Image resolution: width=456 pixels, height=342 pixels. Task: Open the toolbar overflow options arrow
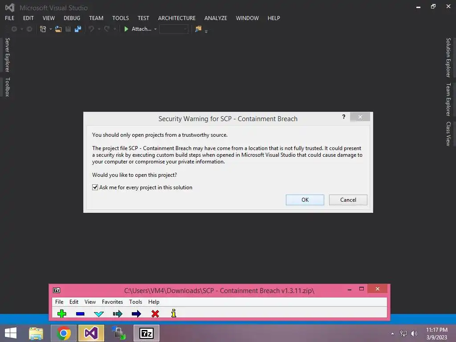(x=206, y=31)
